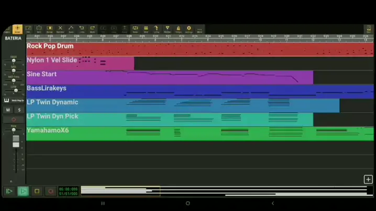This screenshot has width=376, height=211.
Task: Select the LP Twin Dyn Pick clip
Action: (x=170, y=120)
